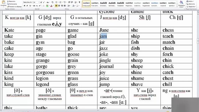Center the paragraph text
This screenshot has width=199, height=112.
(59, 6)
